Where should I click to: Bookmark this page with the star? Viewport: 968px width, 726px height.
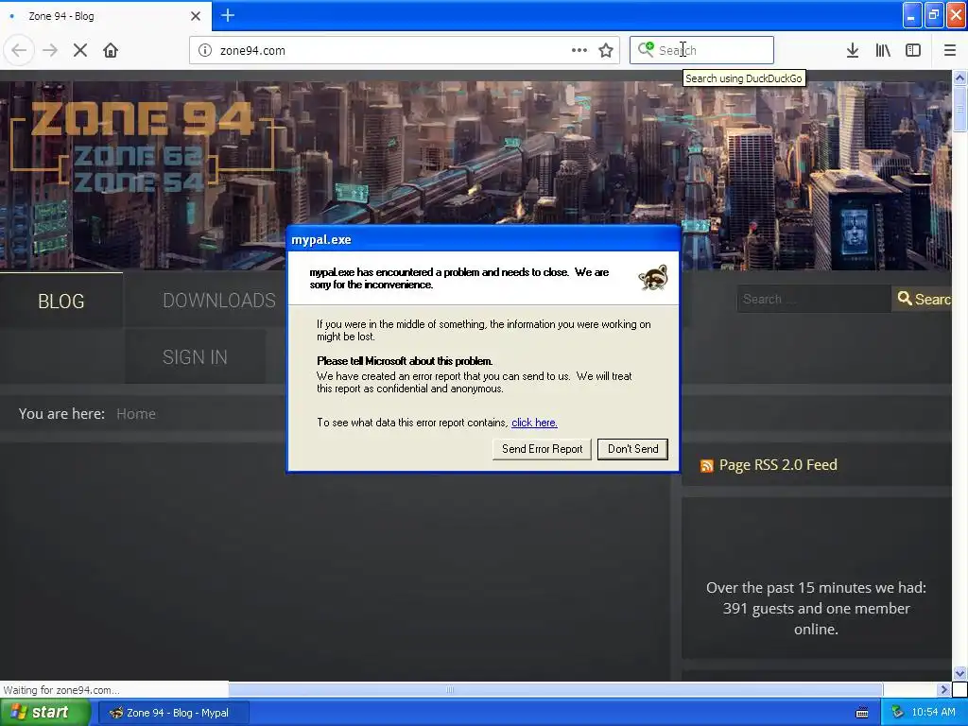[x=606, y=51]
